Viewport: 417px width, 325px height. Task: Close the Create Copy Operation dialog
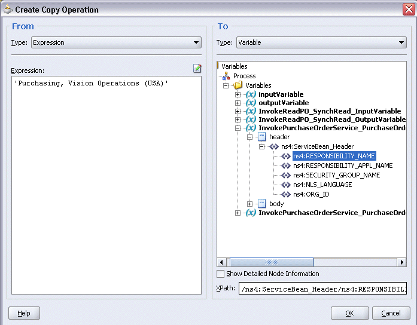[409, 10]
